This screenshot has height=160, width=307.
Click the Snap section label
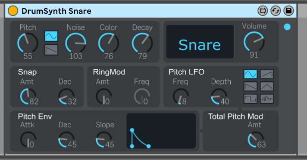[x=27, y=72]
